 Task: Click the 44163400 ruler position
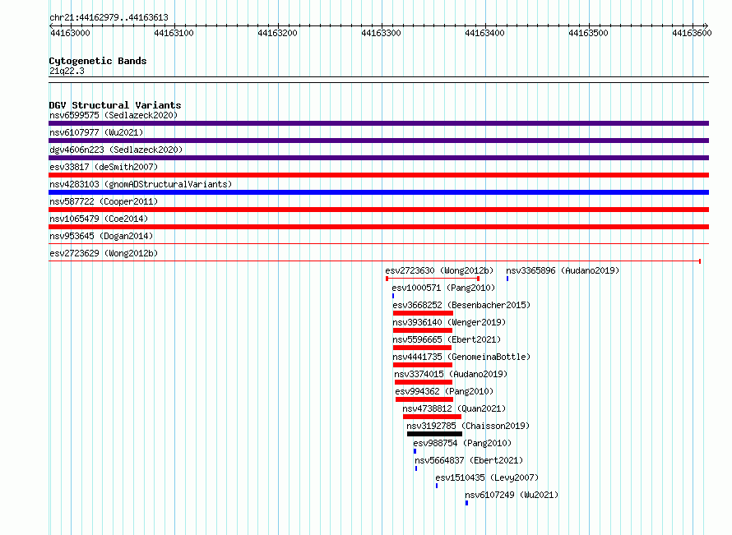pyautogui.click(x=484, y=33)
